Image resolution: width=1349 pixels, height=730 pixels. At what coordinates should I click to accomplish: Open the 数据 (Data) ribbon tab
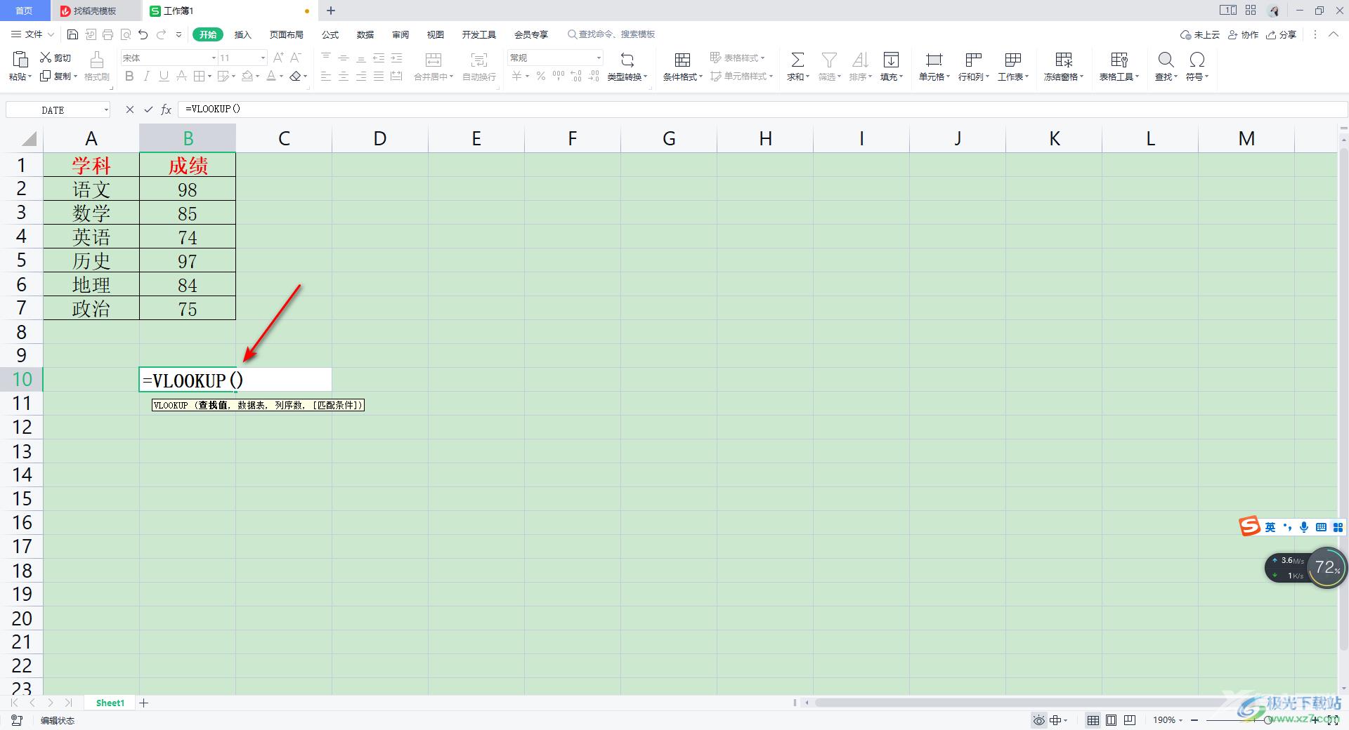coord(365,34)
